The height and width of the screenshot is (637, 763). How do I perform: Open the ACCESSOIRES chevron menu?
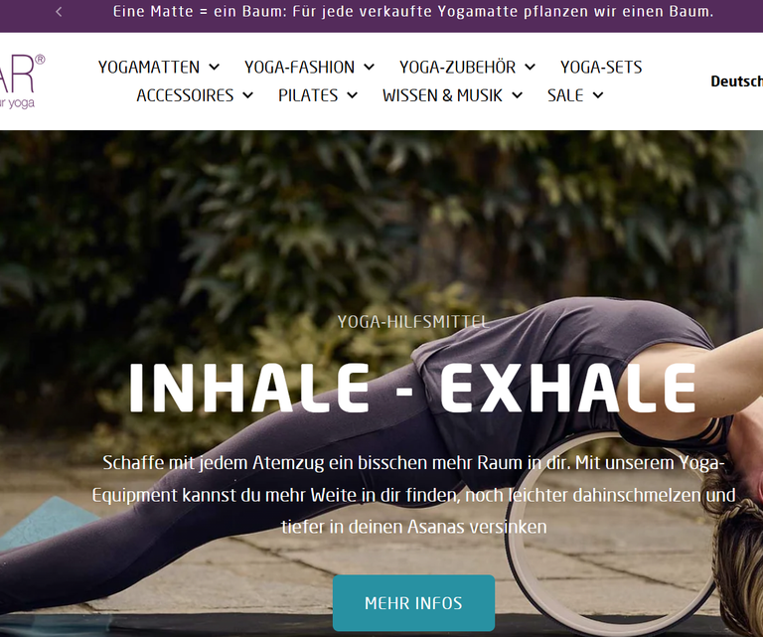click(x=248, y=95)
